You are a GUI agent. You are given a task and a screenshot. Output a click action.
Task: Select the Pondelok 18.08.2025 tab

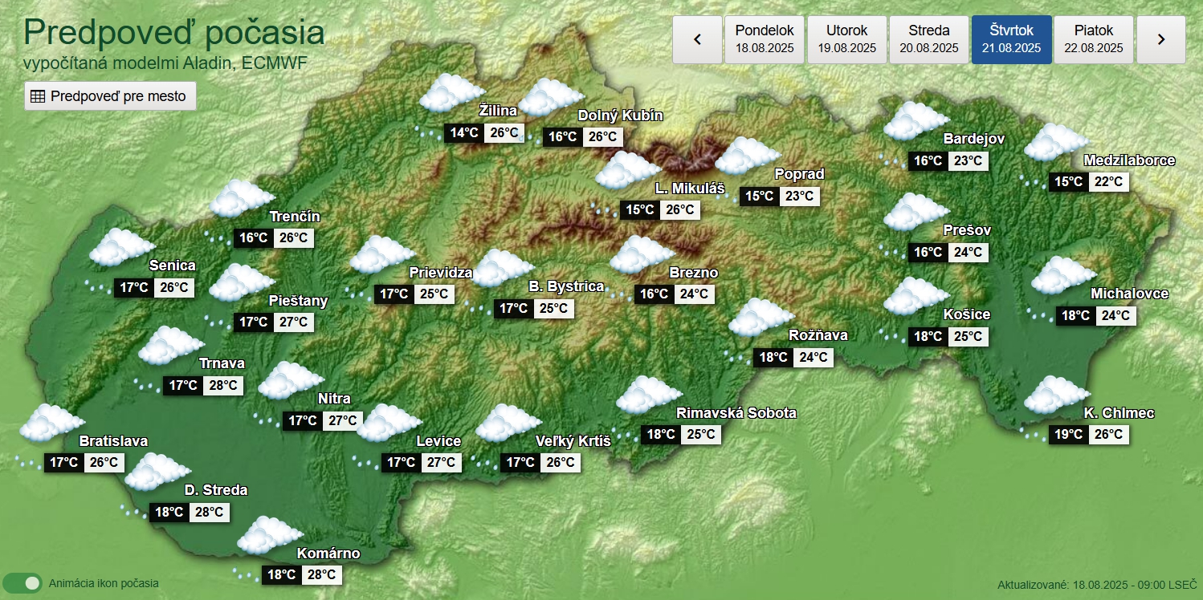point(765,39)
